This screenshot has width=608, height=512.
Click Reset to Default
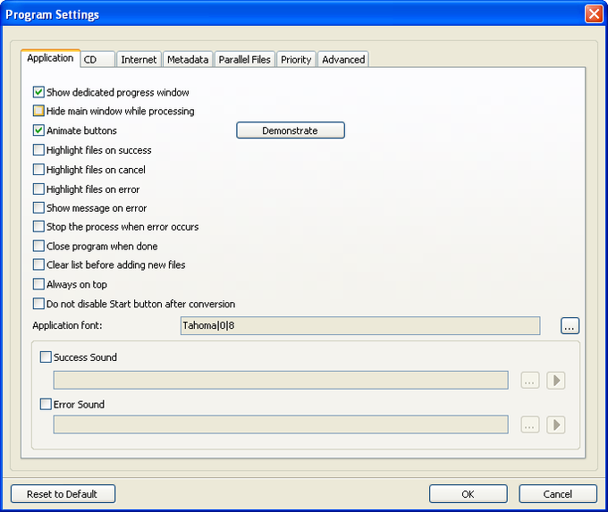[x=62, y=494]
